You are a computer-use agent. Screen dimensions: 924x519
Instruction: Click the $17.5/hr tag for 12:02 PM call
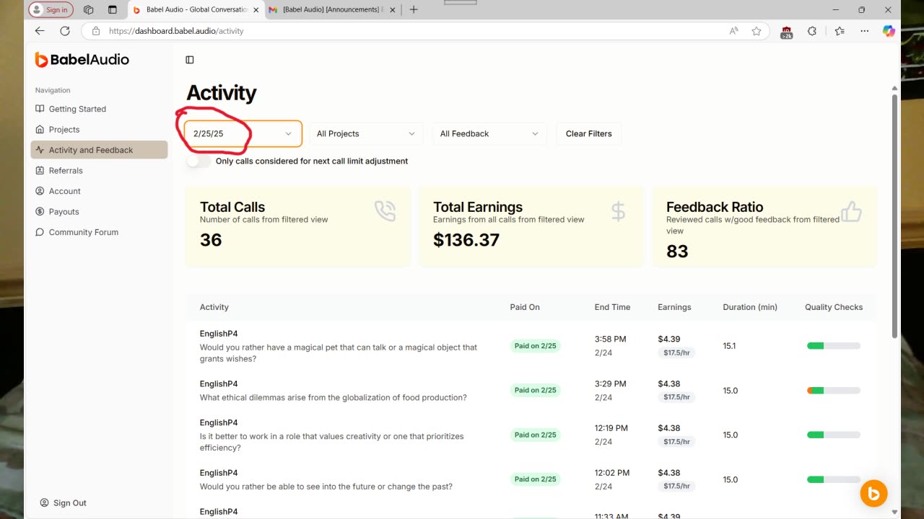(676, 487)
